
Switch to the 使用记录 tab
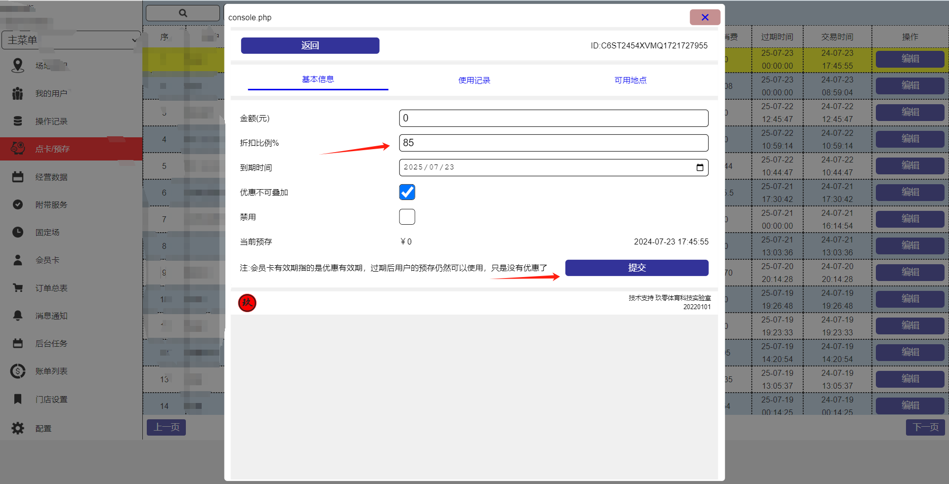pyautogui.click(x=474, y=81)
